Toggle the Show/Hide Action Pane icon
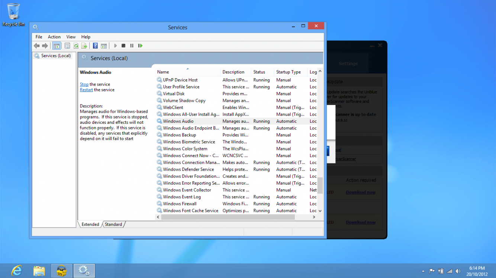 coord(104,46)
